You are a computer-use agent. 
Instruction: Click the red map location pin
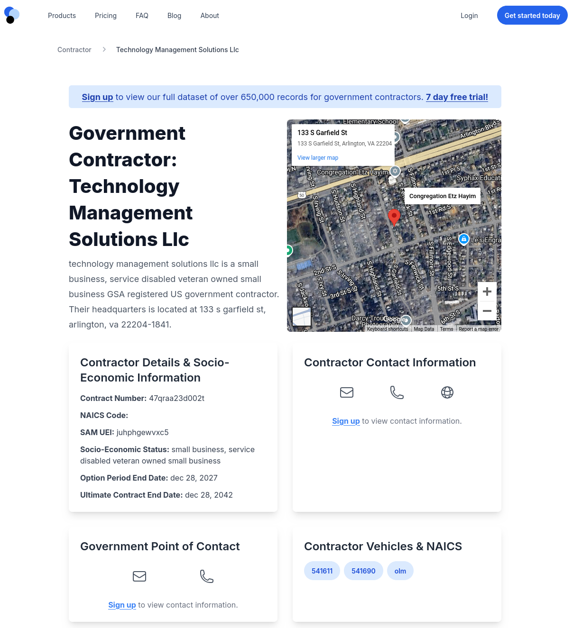[394, 217]
